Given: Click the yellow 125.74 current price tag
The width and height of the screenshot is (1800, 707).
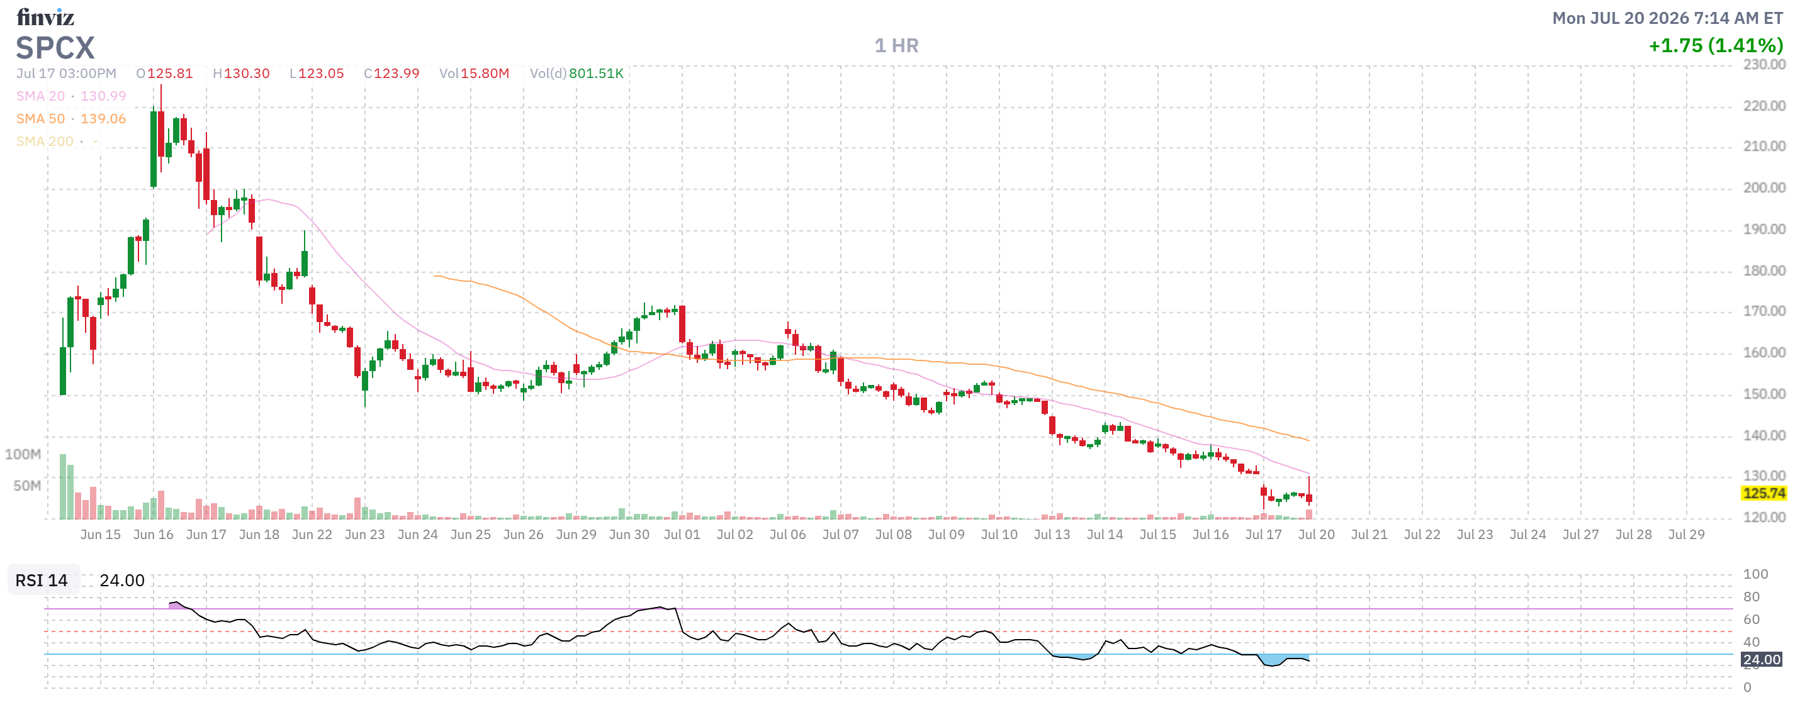Looking at the screenshot, I should coord(1763,493).
